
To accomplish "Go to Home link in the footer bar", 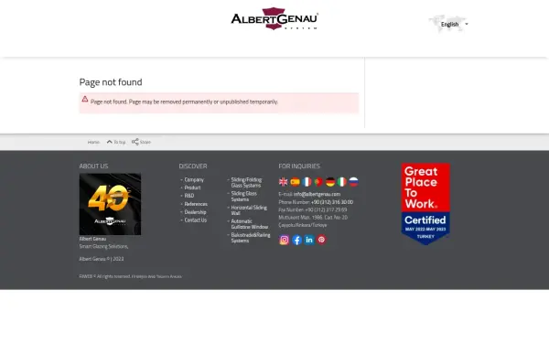I will tap(93, 142).
